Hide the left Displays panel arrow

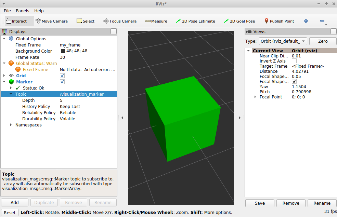pos(122,118)
